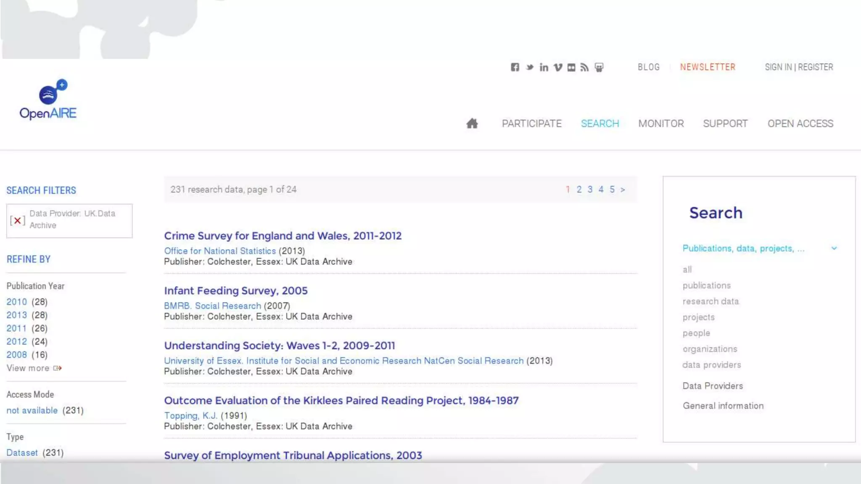Remove UK Data Archive filter with X

click(18, 221)
